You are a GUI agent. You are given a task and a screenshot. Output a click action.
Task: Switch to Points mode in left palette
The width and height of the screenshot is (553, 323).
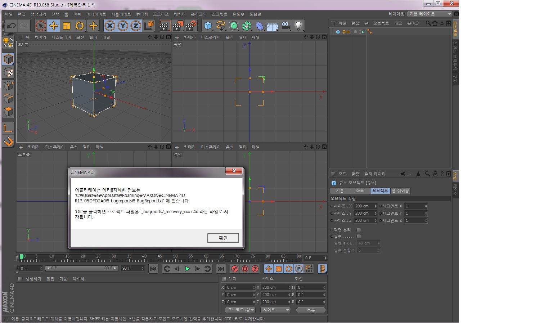[x=8, y=86]
